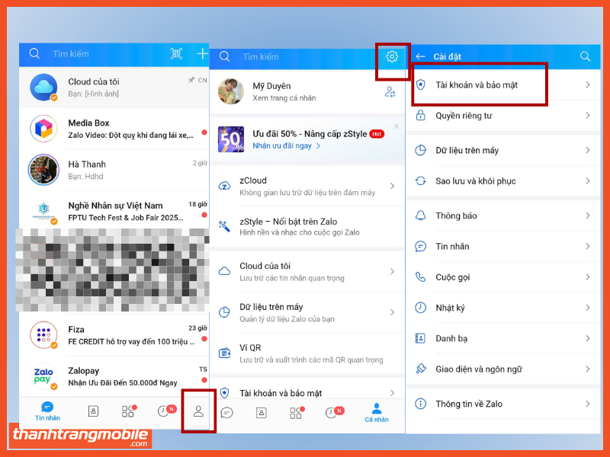This screenshot has width=610, height=457.
Task: Expand Giao diện và ngôn ngữ chevron
Action: [587, 369]
